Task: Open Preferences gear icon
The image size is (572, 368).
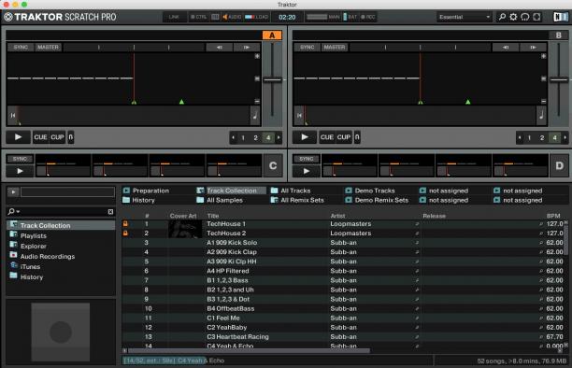Action: 513,17
